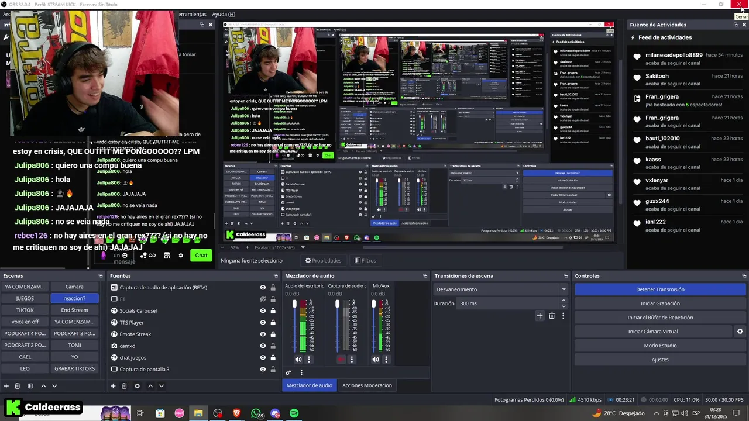Open source properties gear in Fuentes toolbar

click(x=137, y=386)
